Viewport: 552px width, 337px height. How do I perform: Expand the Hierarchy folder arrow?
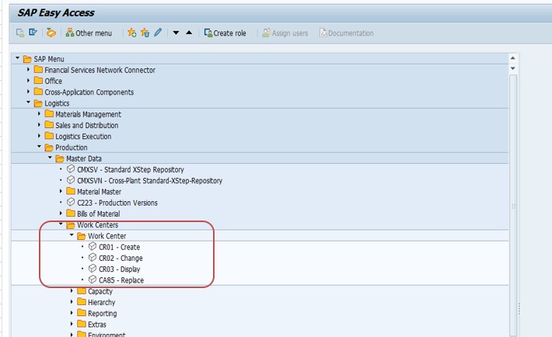coord(72,302)
